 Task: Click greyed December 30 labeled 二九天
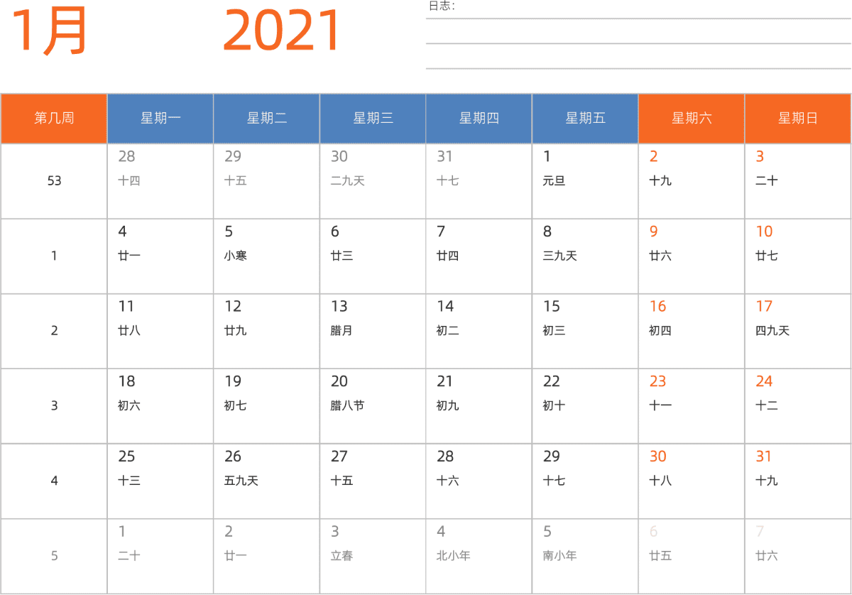(x=373, y=181)
